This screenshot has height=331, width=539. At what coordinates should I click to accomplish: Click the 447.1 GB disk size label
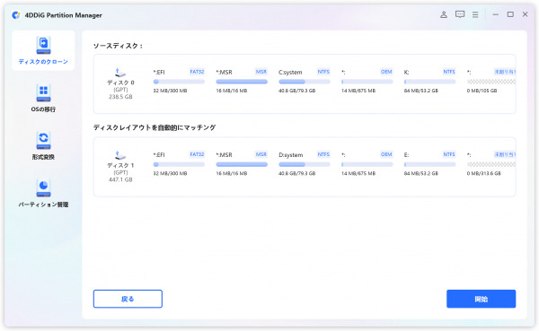pyautogui.click(x=120, y=179)
